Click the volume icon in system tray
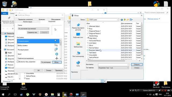The width and height of the screenshot is (172, 97). (150, 95)
